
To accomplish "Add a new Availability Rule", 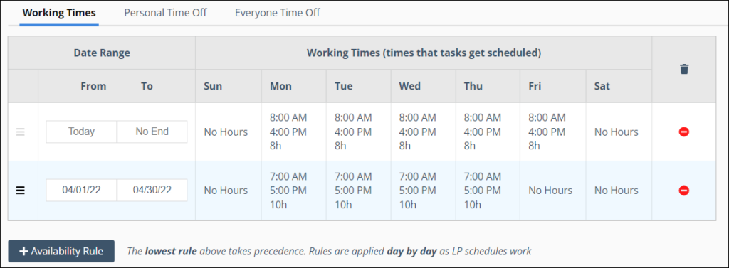I will tap(61, 251).
